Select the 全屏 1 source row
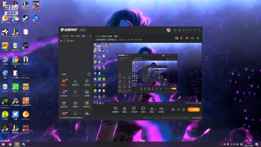The image size is (261, 147). (x=76, y=41)
